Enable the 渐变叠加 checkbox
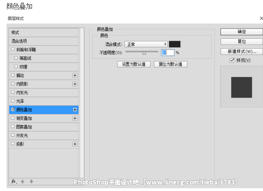Image resolution: width=263 pixels, height=191 pixels. pos(13,118)
